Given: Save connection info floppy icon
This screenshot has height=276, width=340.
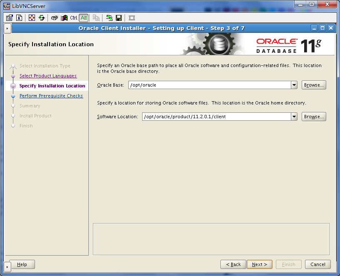Looking at the screenshot, I should 119,18.
